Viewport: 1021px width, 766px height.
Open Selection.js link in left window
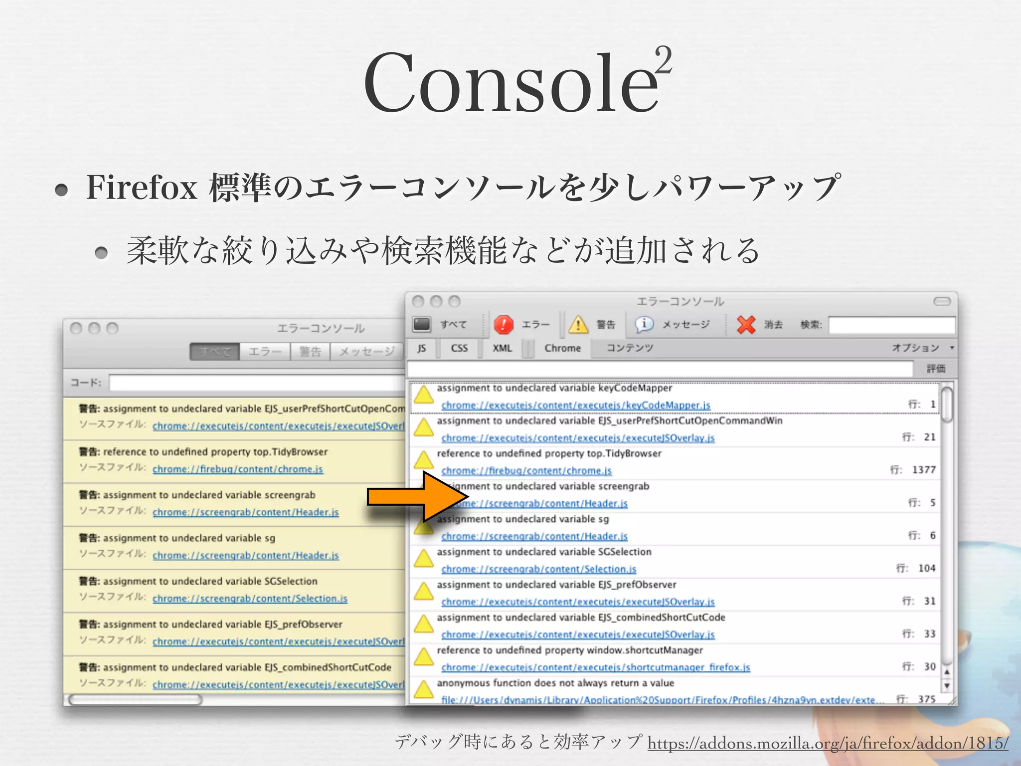(x=250, y=598)
